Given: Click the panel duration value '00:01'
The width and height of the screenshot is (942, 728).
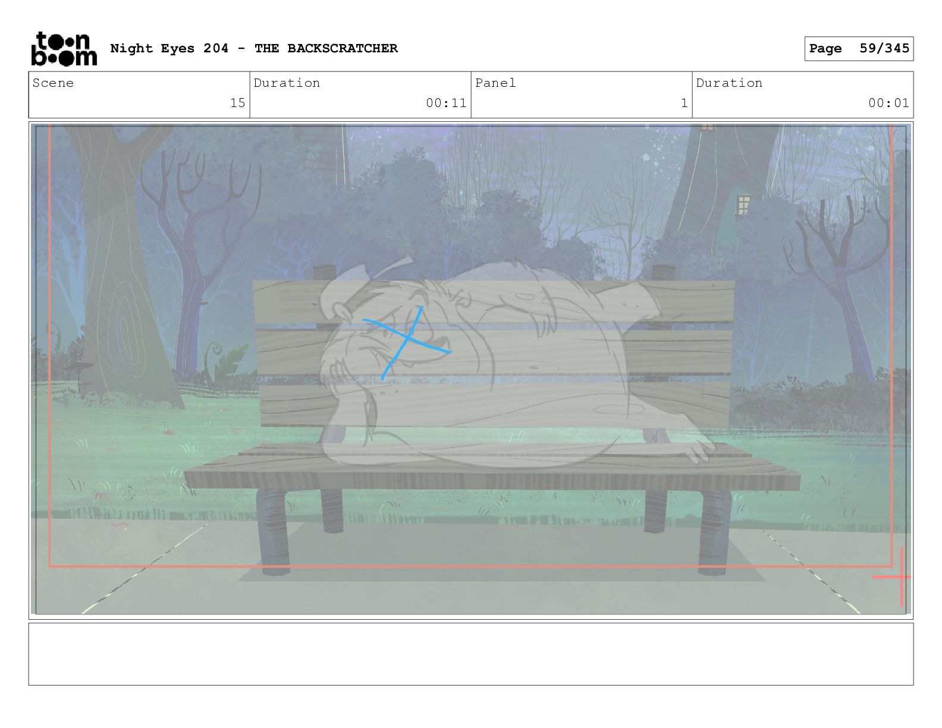Looking at the screenshot, I should 888,103.
